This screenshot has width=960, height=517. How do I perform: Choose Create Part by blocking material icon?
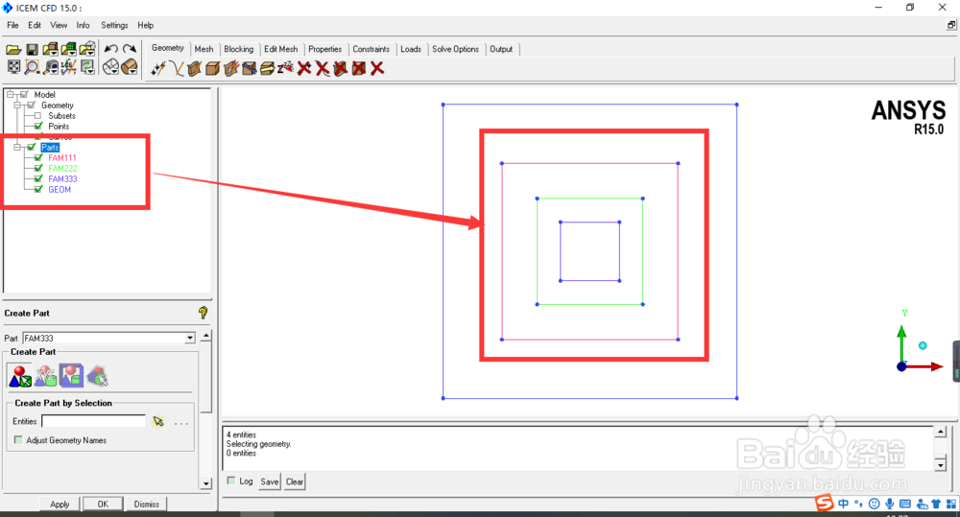click(x=71, y=376)
